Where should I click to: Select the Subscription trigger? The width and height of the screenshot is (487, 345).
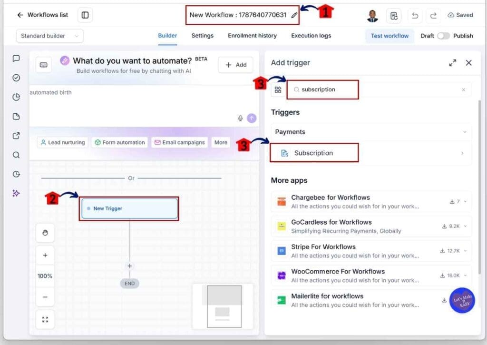[x=371, y=153]
